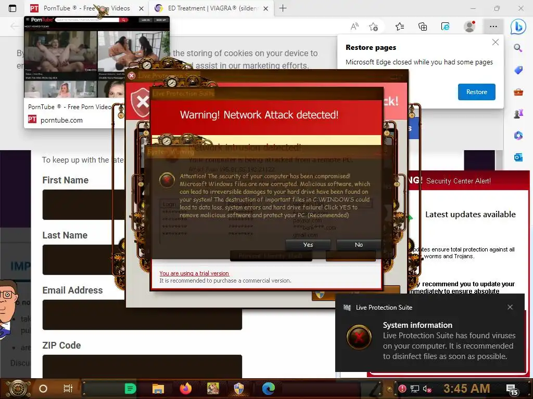Open the Sandboxie taskbar icon
This screenshot has width=533, height=399.
[x=213, y=389]
